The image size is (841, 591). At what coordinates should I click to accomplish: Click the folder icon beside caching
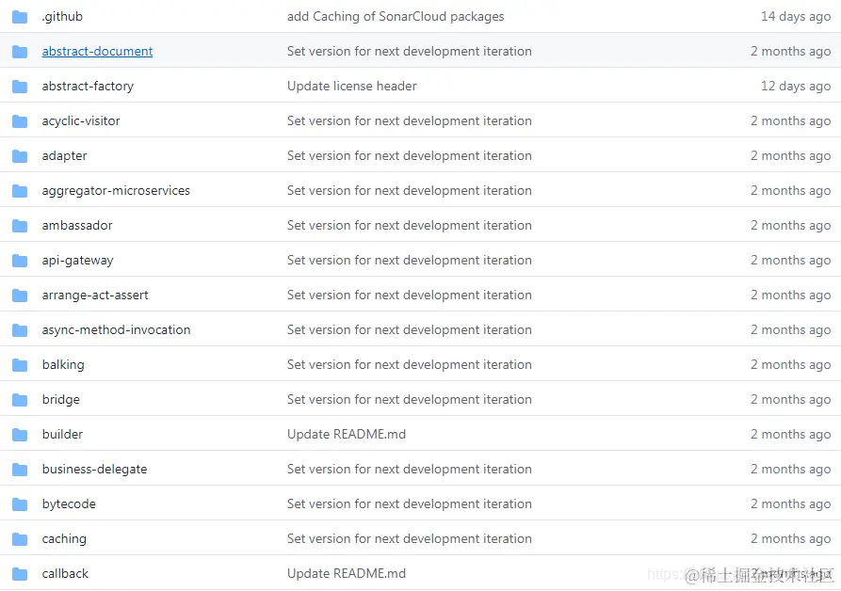click(20, 539)
